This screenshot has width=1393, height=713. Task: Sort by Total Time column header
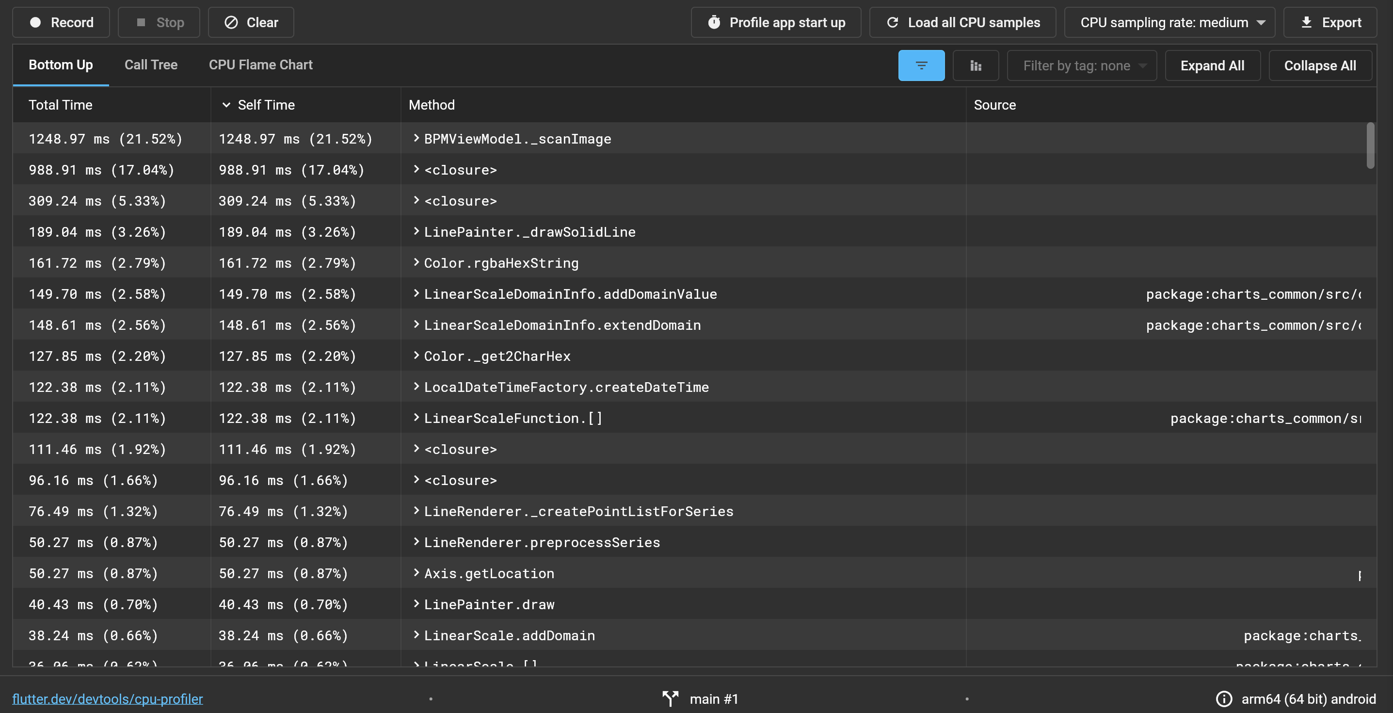coord(61,105)
